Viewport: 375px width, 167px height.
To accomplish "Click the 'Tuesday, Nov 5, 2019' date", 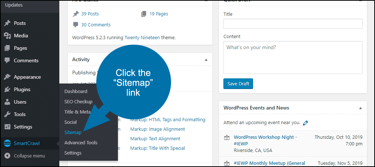I will click(340, 163).
